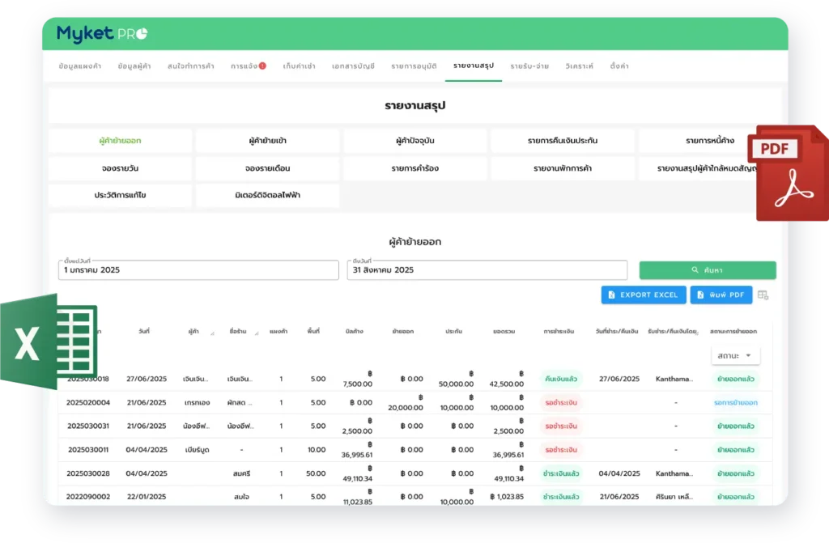Select the รายการคืนเงินประกัน report card
Image resolution: width=829 pixels, height=543 pixels.
[563, 141]
